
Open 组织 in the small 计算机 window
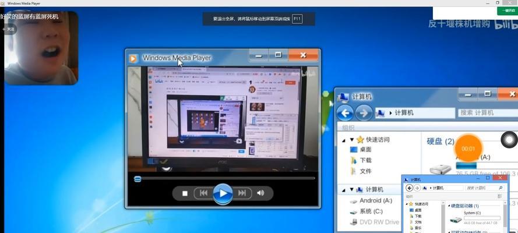click(410, 196)
